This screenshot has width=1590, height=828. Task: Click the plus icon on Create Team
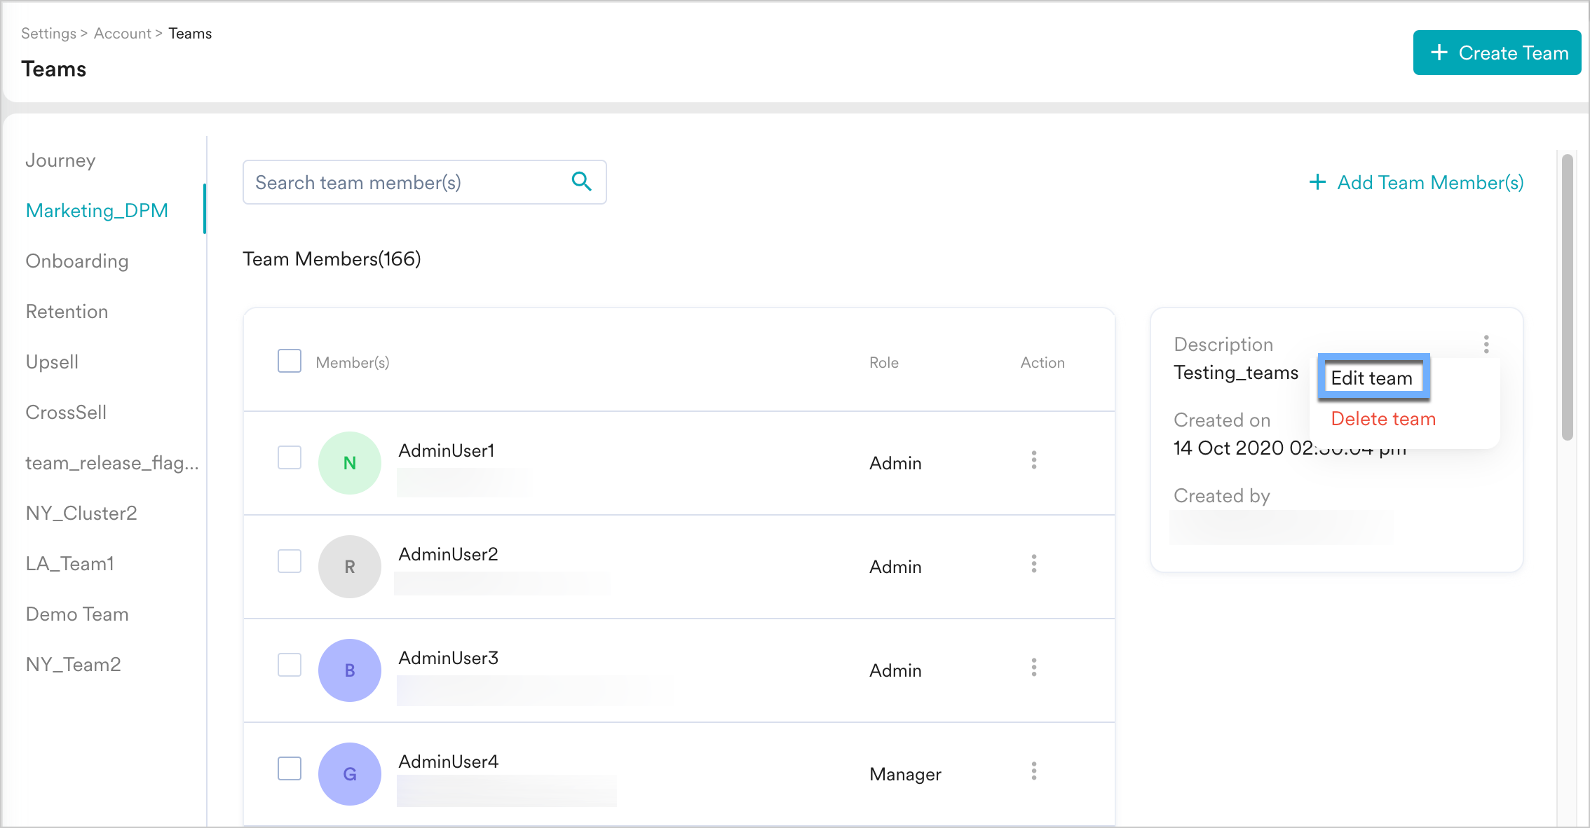coord(1438,52)
